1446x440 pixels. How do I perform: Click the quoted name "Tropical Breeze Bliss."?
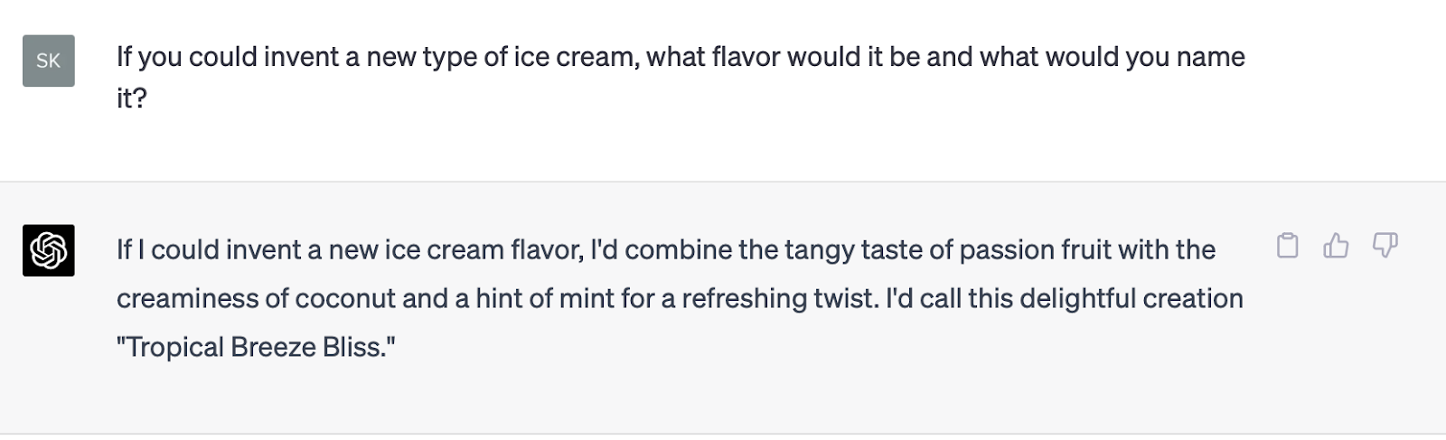click(257, 347)
